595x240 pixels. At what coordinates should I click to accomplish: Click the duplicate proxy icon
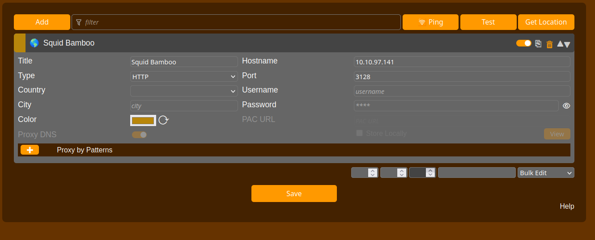[x=538, y=44]
